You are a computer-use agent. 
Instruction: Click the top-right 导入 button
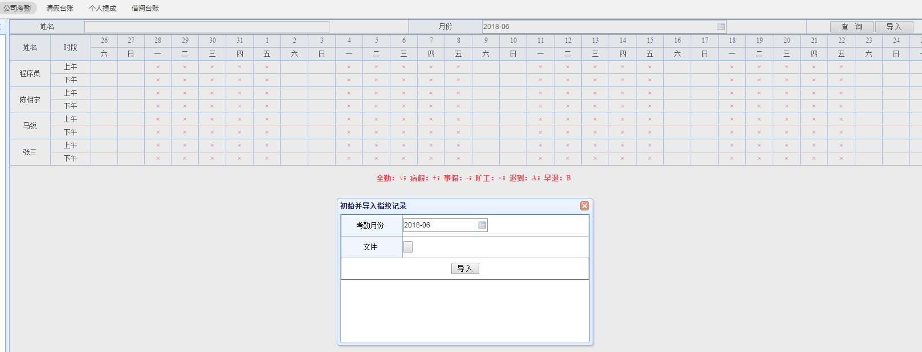[x=894, y=27]
